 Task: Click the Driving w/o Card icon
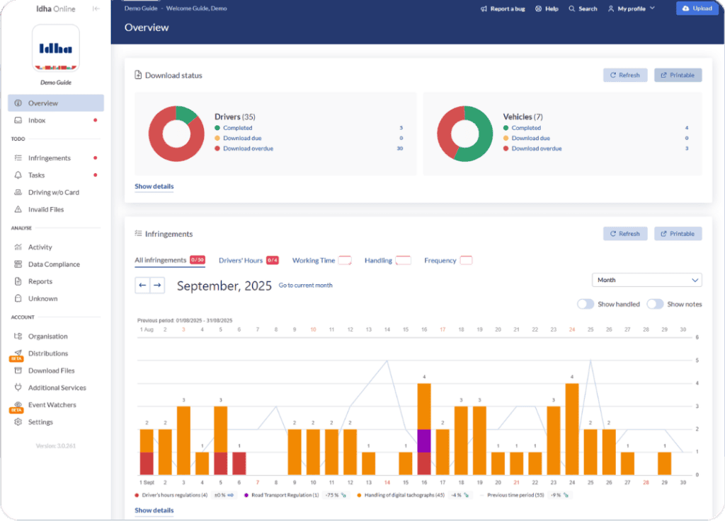tap(18, 192)
